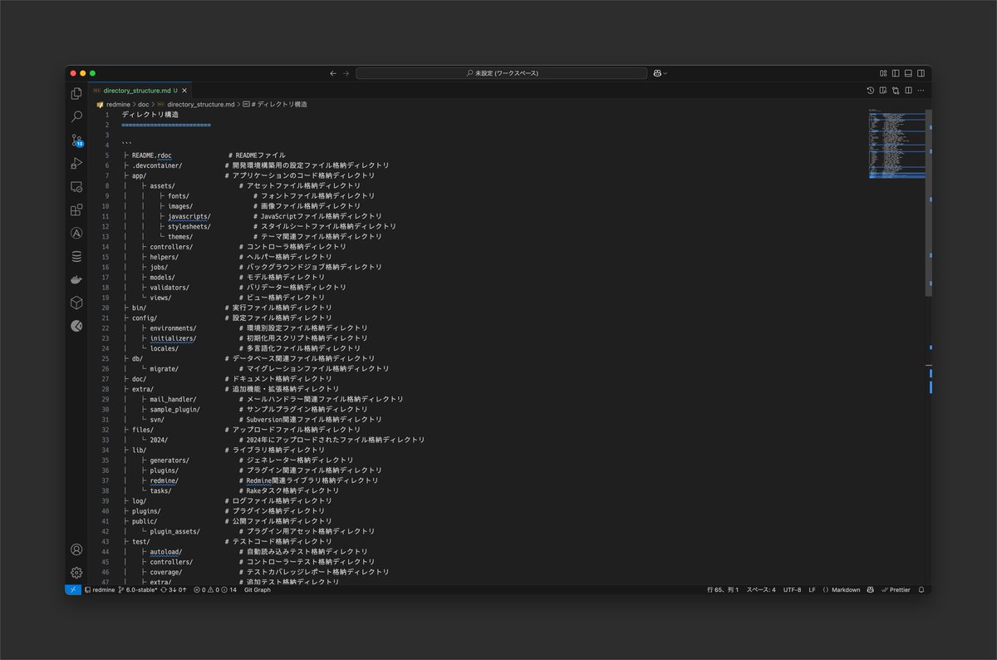Go to line via 行 65、列 1

[x=723, y=589]
